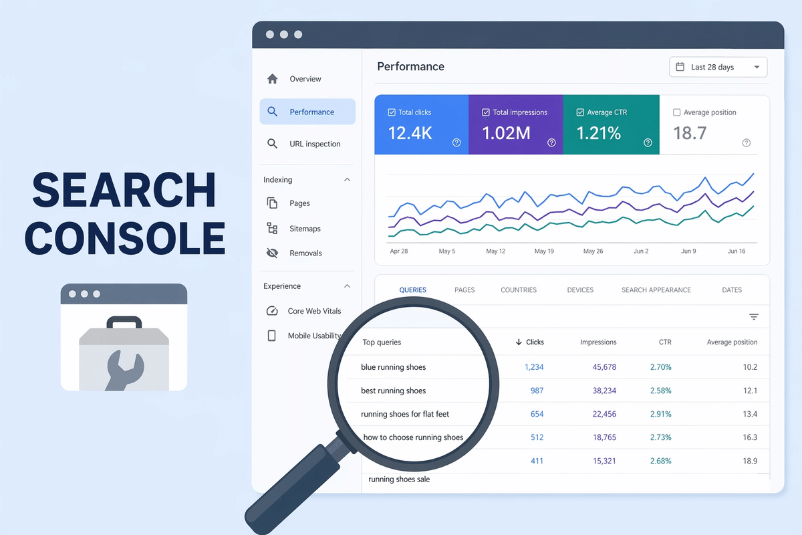Click the 411 clicks value
802x535 pixels.
click(x=537, y=461)
